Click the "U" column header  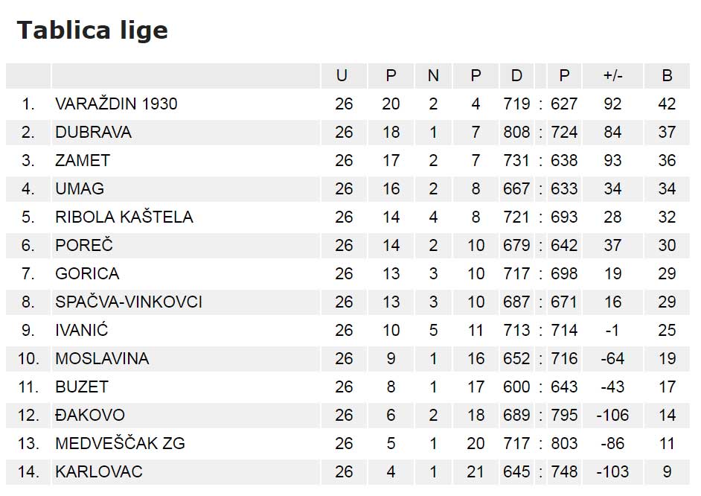[x=342, y=75]
